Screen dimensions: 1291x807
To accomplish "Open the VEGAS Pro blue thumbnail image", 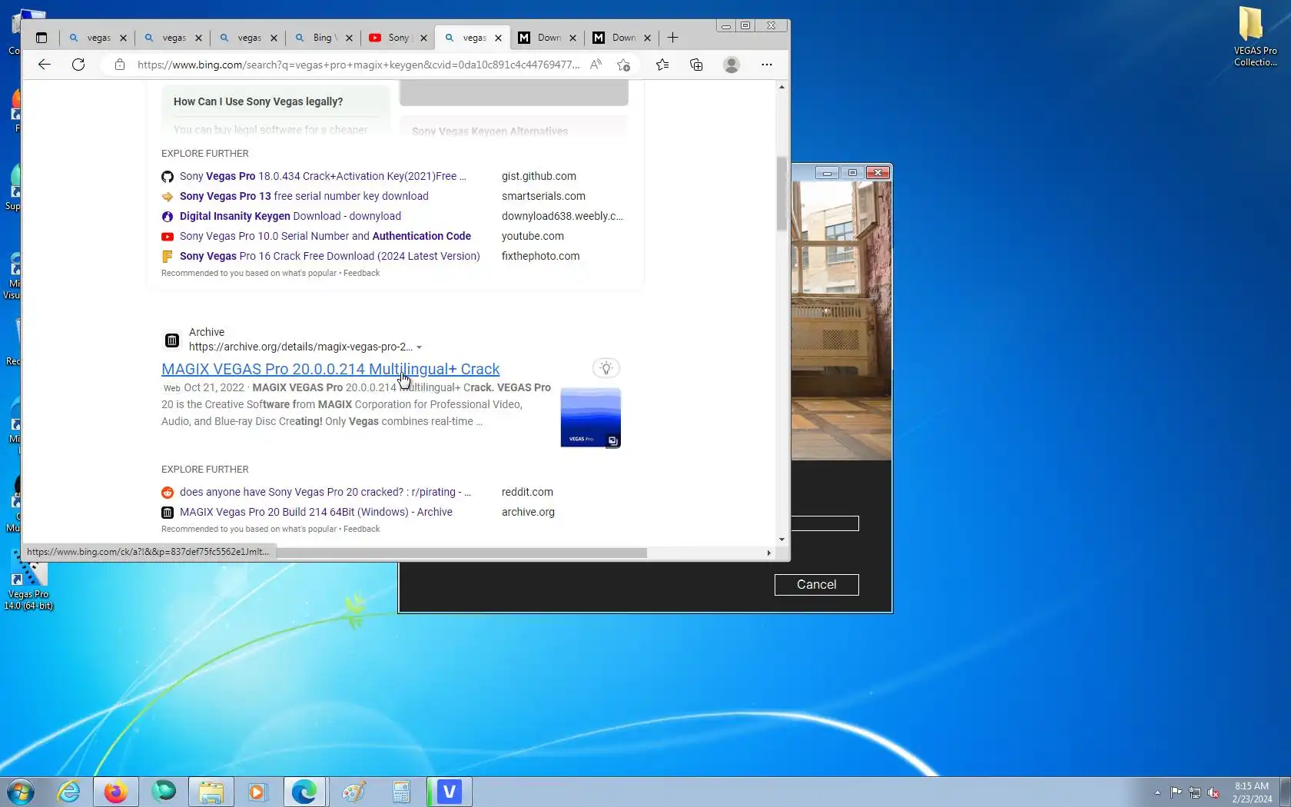I will 590,417.
